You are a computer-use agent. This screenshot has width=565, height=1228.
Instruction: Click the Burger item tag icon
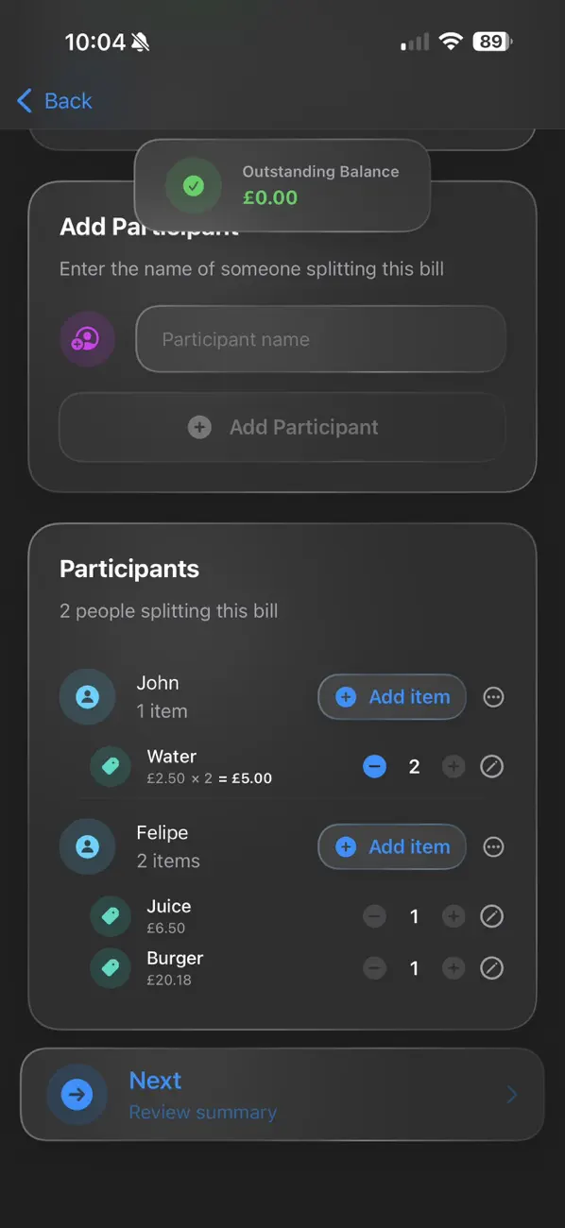[x=111, y=967]
